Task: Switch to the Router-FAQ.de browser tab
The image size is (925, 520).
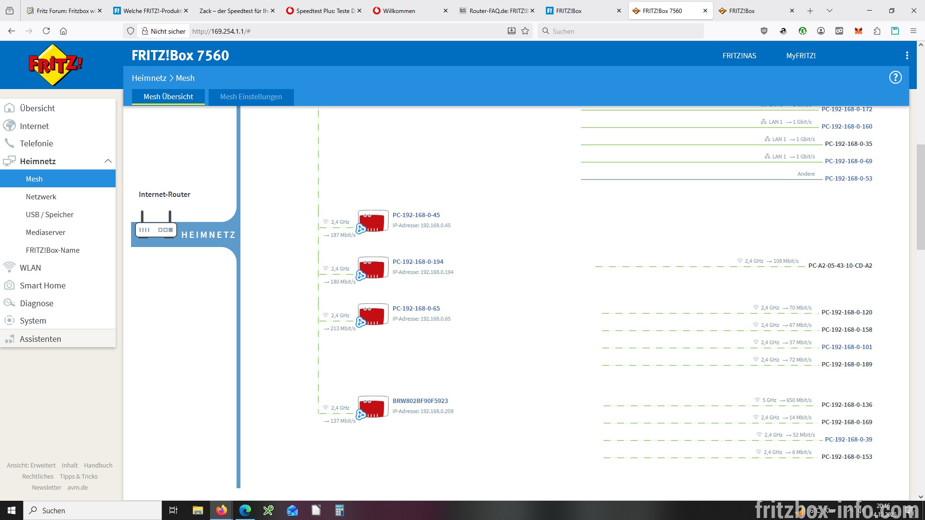Action: click(497, 11)
